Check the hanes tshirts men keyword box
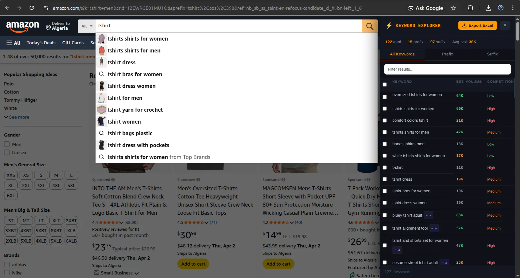The height and width of the screenshot is (278, 520). coord(384,144)
